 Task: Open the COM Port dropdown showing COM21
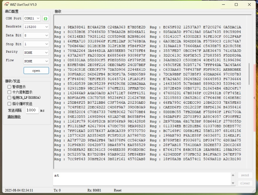[x=32, y=18]
